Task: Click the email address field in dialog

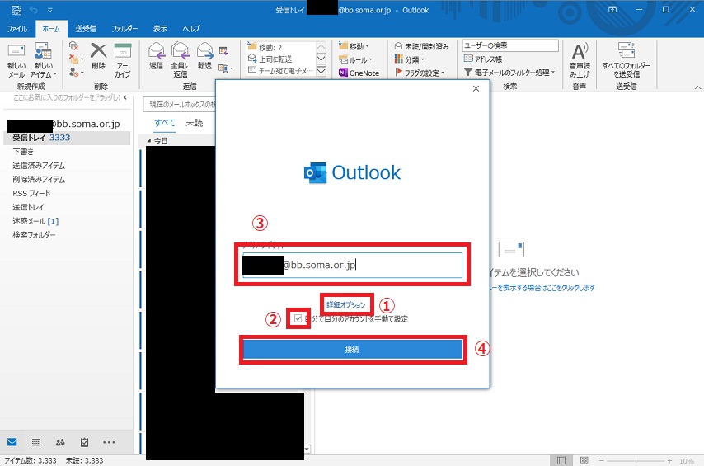Action: (x=352, y=265)
